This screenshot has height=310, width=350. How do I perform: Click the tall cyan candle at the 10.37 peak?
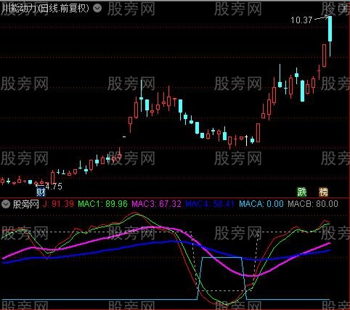pyautogui.click(x=330, y=28)
